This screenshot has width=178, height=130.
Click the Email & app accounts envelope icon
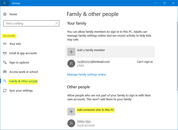click(x=4, y=53)
